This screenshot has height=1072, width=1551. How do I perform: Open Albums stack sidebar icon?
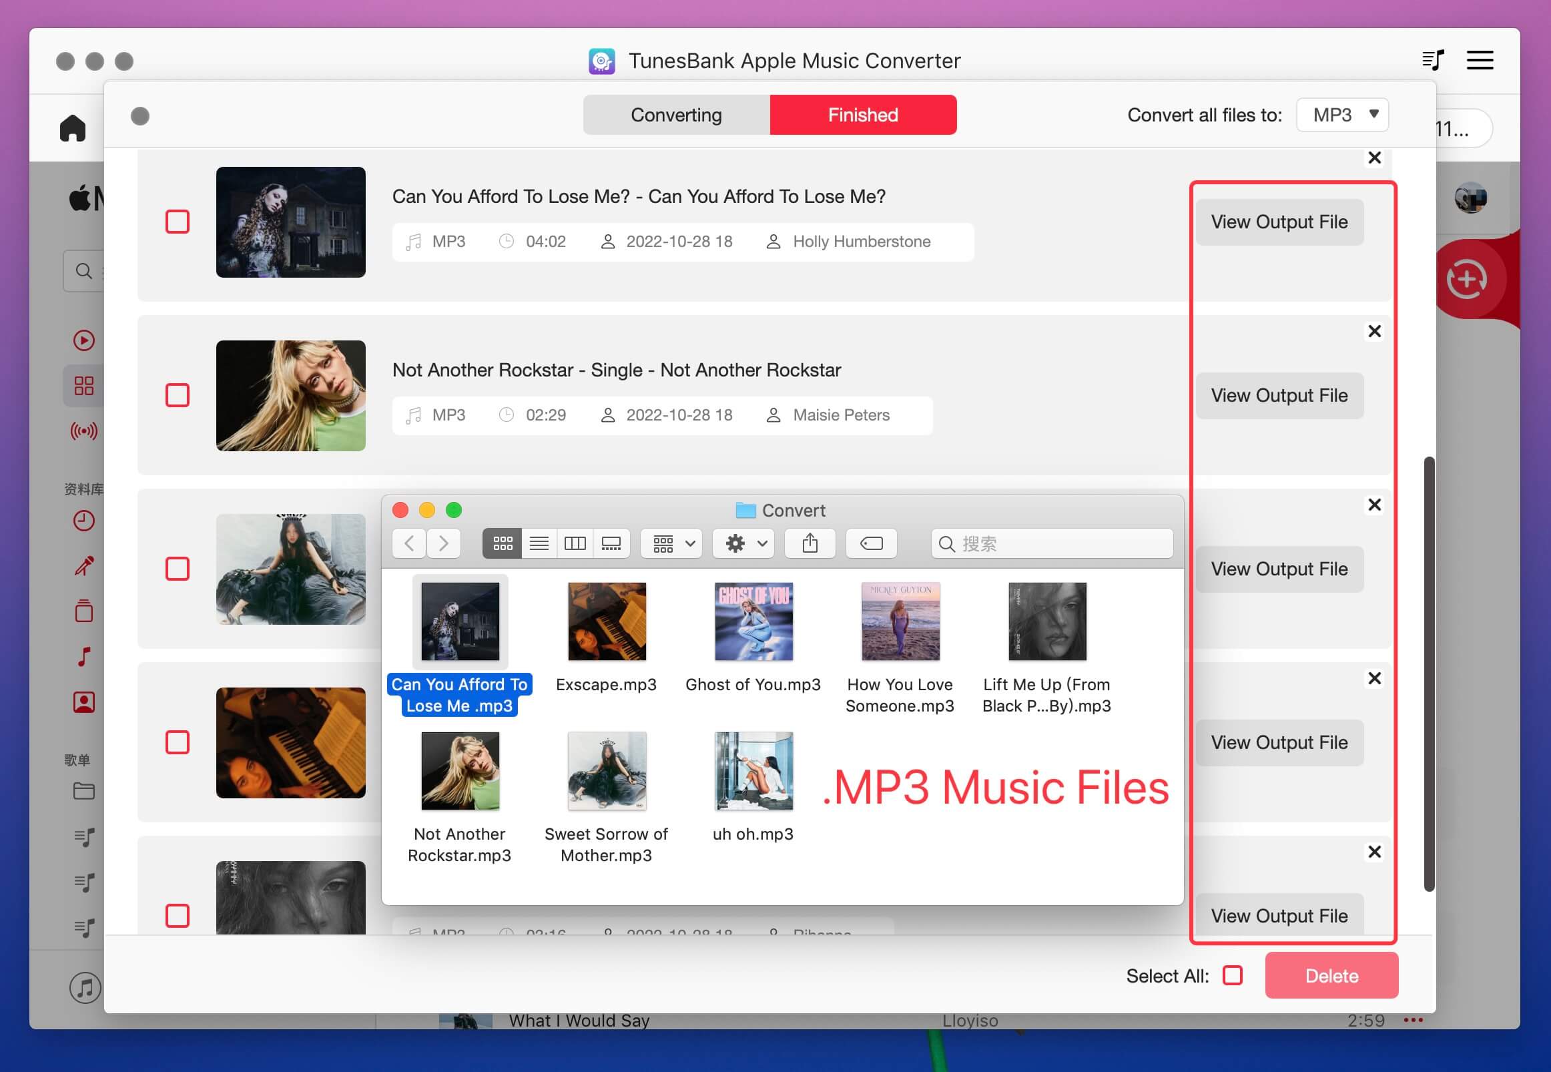coord(84,611)
